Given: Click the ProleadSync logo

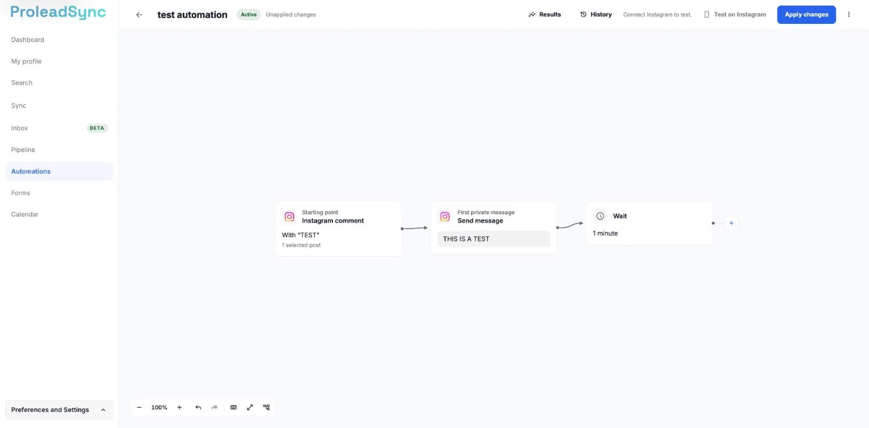Looking at the screenshot, I should pos(58,13).
